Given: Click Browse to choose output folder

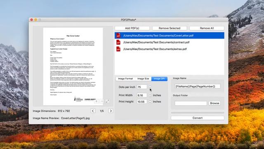Looking at the screenshot, I should point(214,103).
